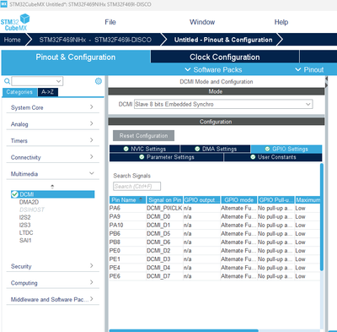This screenshot has height=332, width=337.
Task: Select the PA6 pin row
Action: (x=215, y=208)
